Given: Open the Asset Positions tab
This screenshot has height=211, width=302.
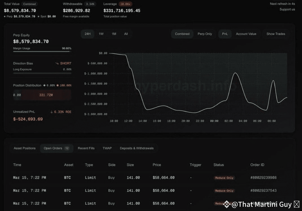Looking at the screenshot, I should 25,148.
